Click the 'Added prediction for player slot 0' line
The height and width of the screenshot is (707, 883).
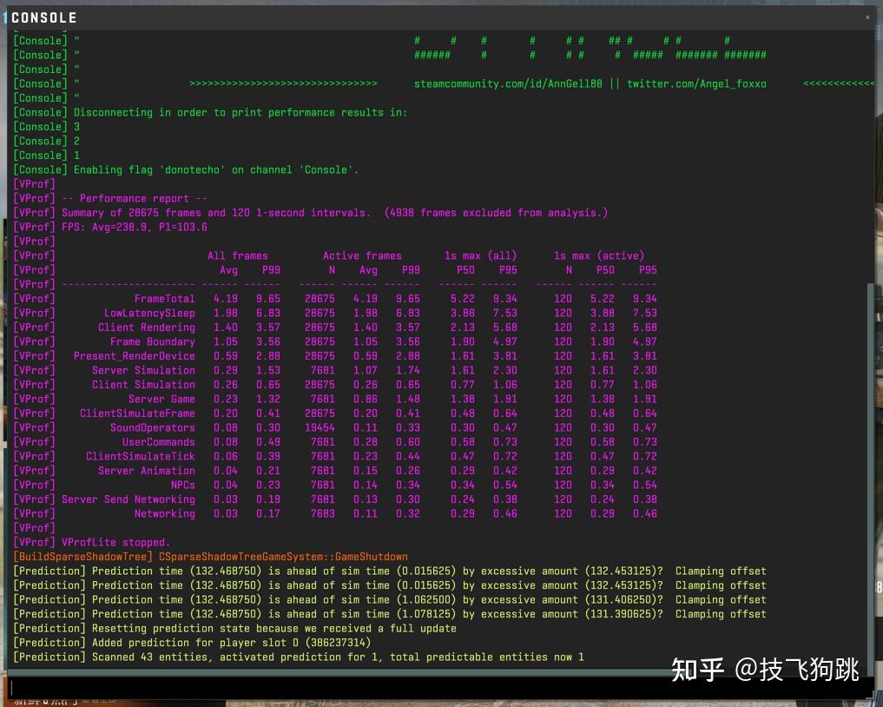[192, 642]
